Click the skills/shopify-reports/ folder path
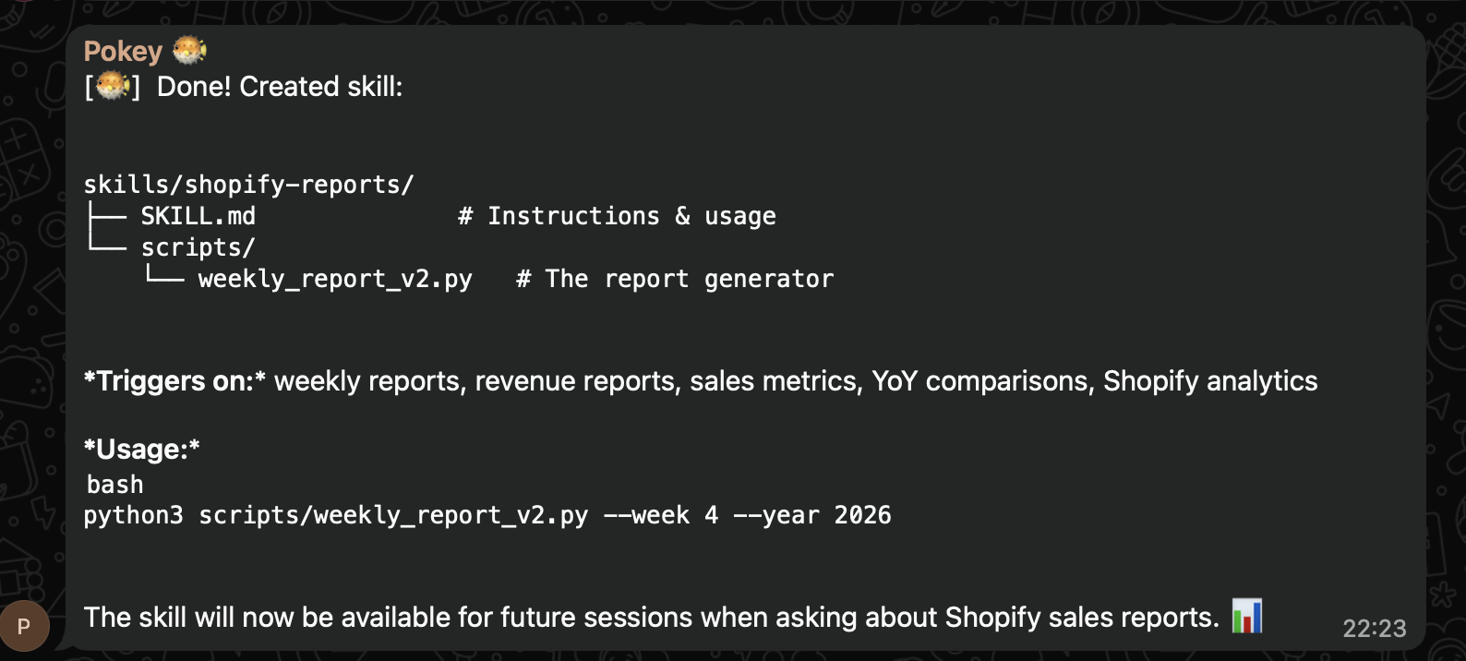The image size is (1466, 661). point(248,185)
